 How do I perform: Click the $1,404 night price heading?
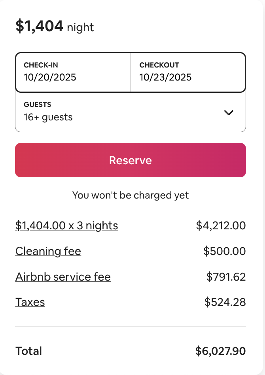pos(55,26)
